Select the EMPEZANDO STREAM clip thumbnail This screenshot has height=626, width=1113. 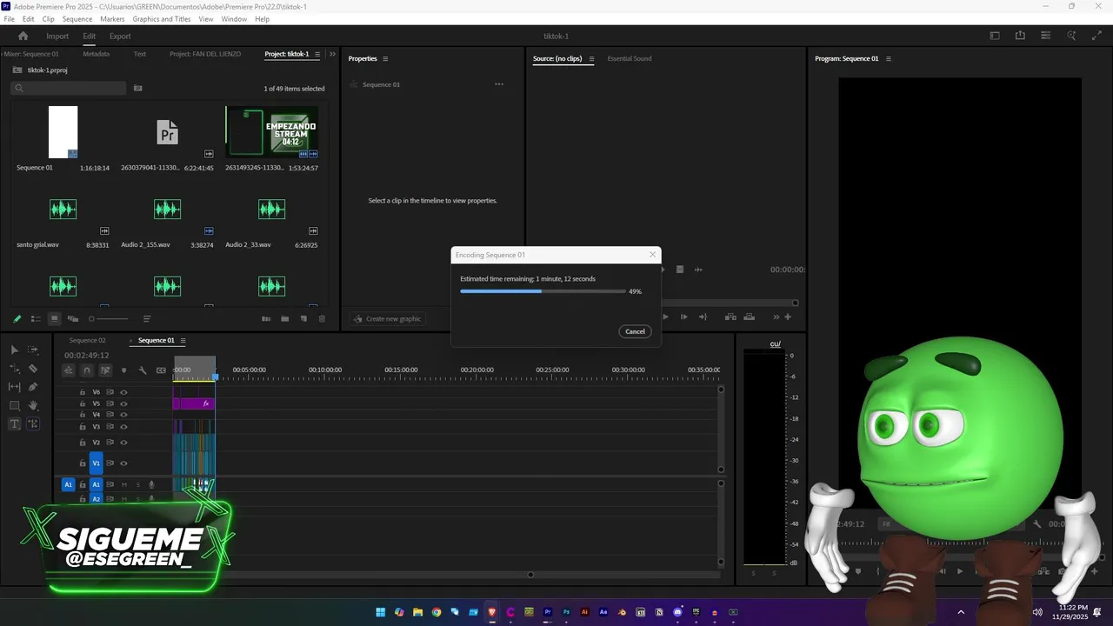[x=272, y=132]
